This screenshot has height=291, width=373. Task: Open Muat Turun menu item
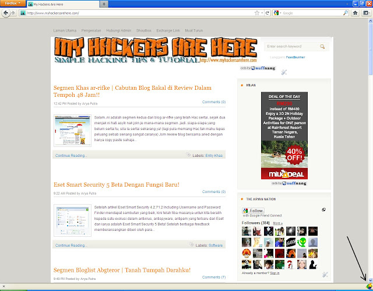coord(194,30)
